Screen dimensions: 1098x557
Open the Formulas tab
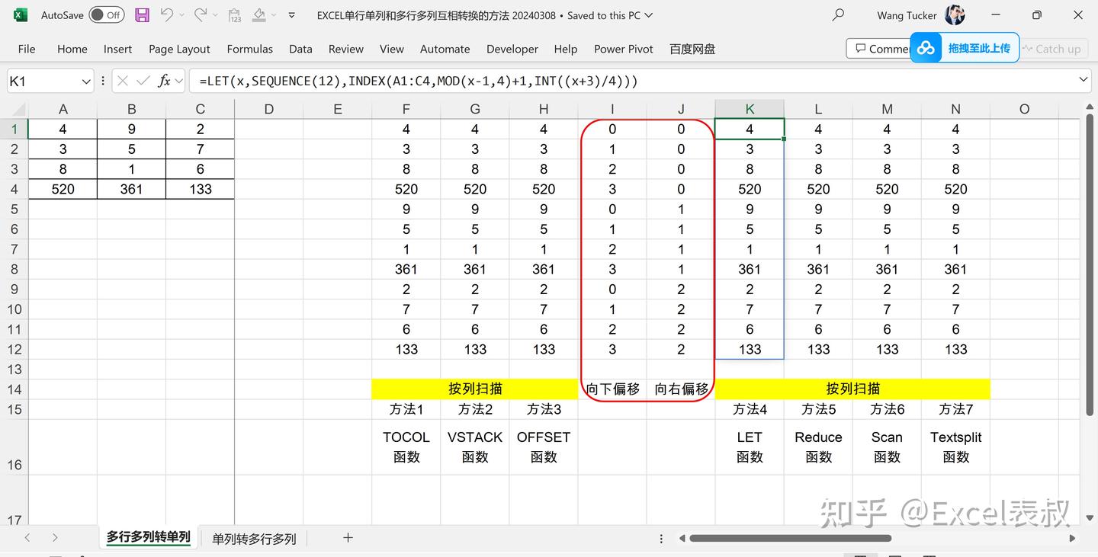click(x=249, y=49)
